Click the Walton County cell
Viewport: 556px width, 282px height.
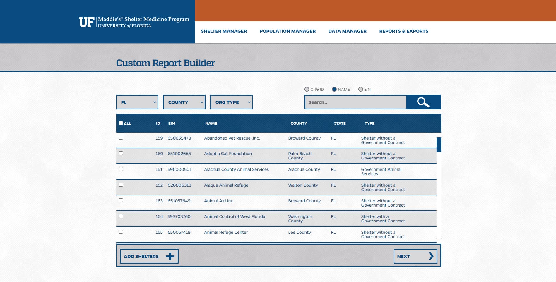click(x=303, y=185)
